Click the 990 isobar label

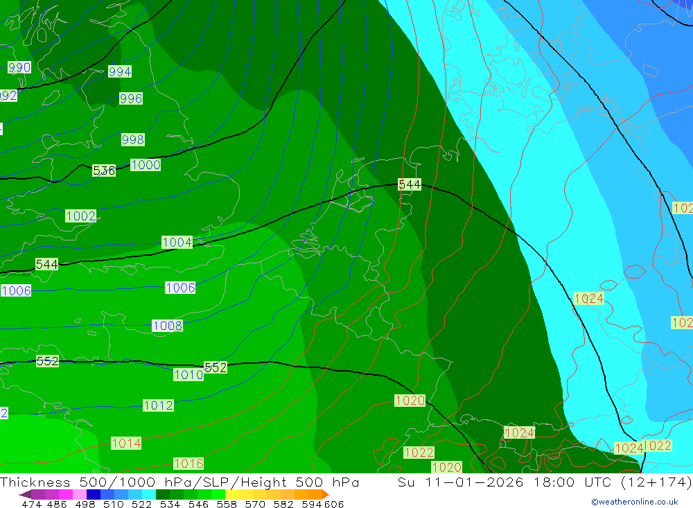pos(19,67)
